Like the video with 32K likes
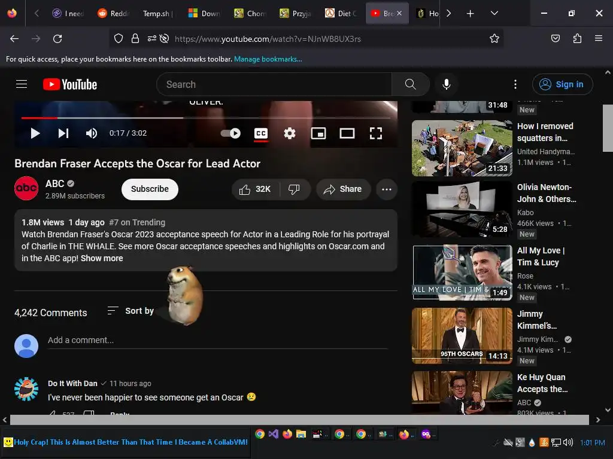 click(x=256, y=189)
